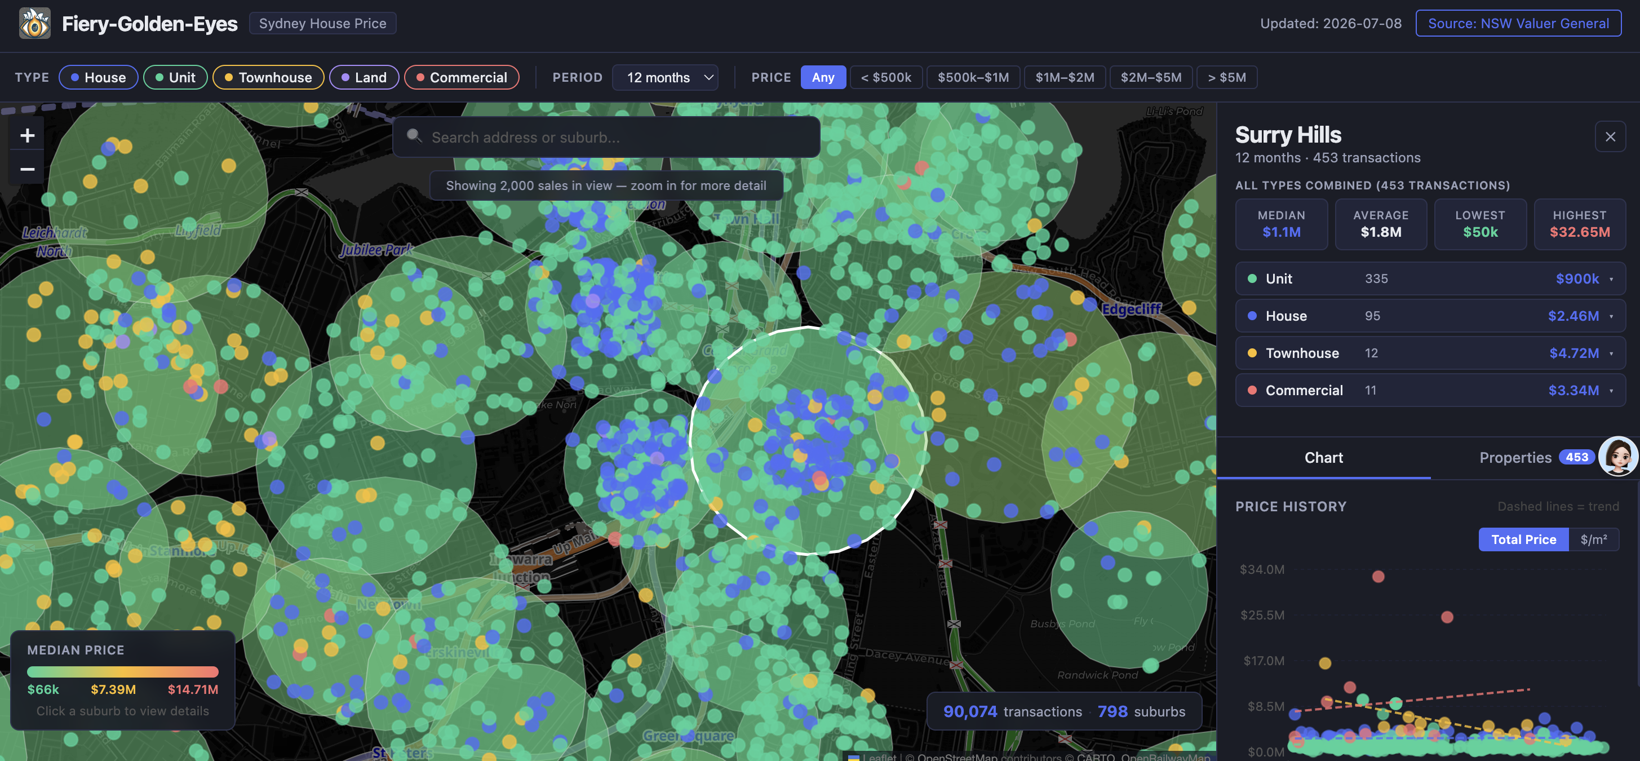
Task: Open Source: NSW Valuer General link
Action: (1518, 24)
